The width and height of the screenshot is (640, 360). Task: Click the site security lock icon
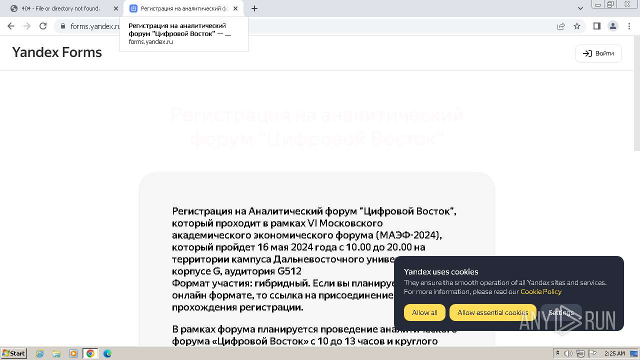(62, 26)
